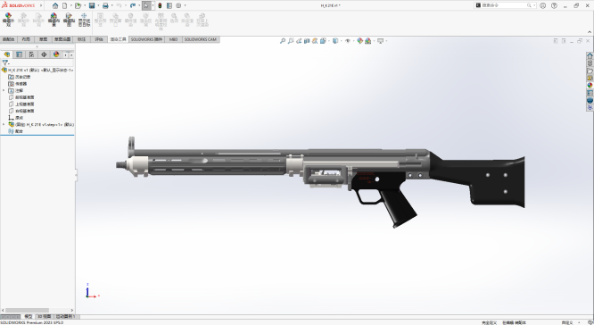The height and width of the screenshot is (325, 594).
Task: Open dropdown arrow next to Options gear
Action: click(x=185, y=5)
